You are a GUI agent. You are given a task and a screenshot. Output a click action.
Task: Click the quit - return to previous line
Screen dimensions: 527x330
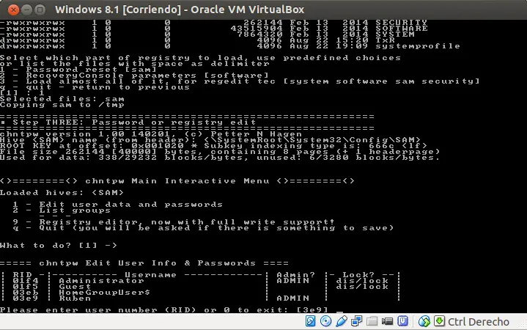point(95,87)
